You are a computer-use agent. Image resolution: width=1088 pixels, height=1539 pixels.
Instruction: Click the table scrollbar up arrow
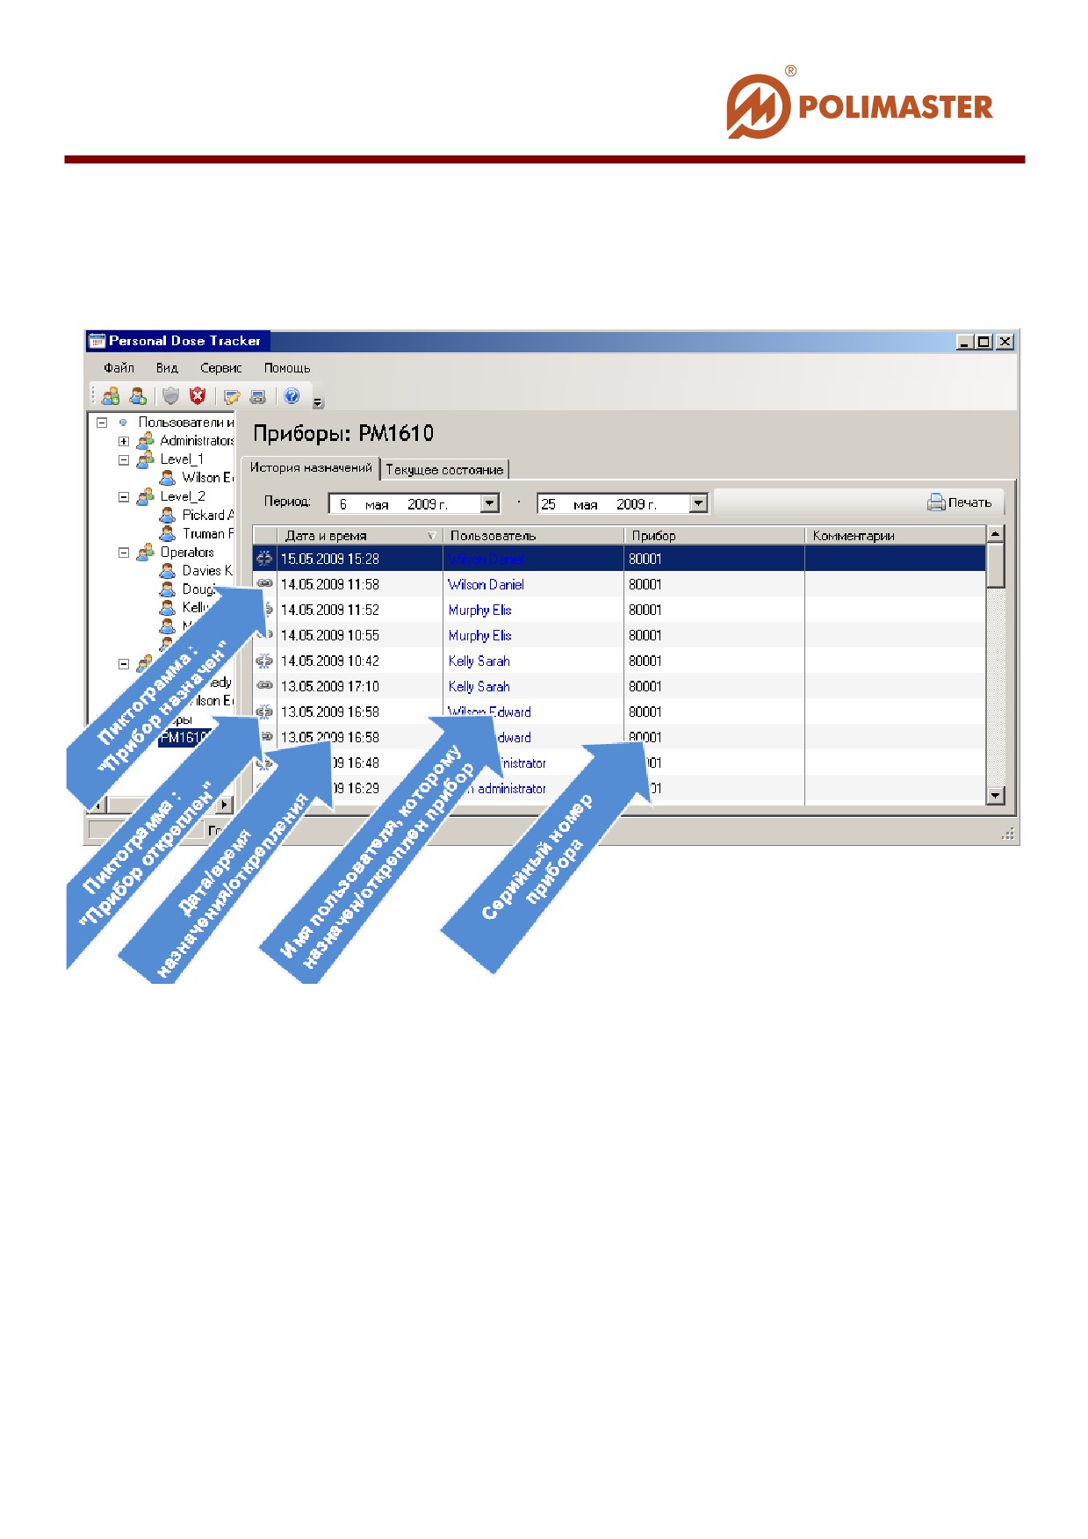coord(995,534)
